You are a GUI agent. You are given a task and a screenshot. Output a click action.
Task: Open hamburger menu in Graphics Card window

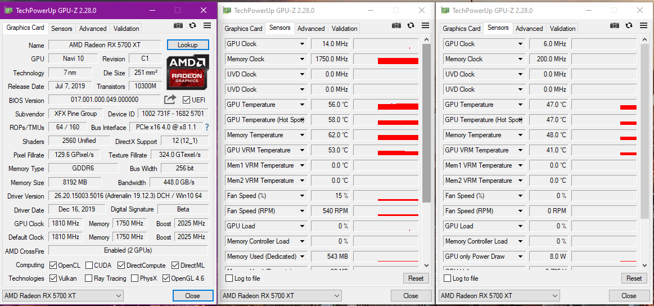tap(208, 25)
